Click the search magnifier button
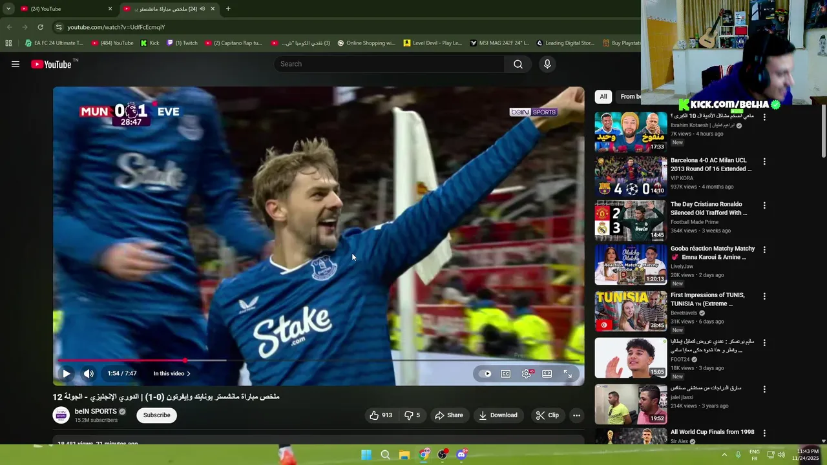Screen dimensions: 827x465 click(518, 64)
